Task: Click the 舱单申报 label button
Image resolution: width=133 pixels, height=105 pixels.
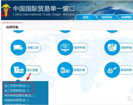Action: [x=80, y=47]
